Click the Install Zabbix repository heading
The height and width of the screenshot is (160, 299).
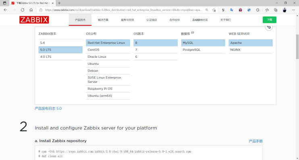(x=60, y=141)
